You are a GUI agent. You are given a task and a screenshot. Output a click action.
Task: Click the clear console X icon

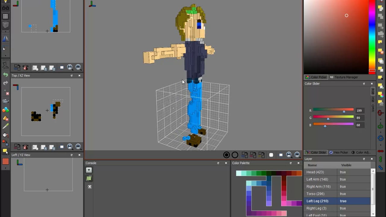(x=89, y=187)
